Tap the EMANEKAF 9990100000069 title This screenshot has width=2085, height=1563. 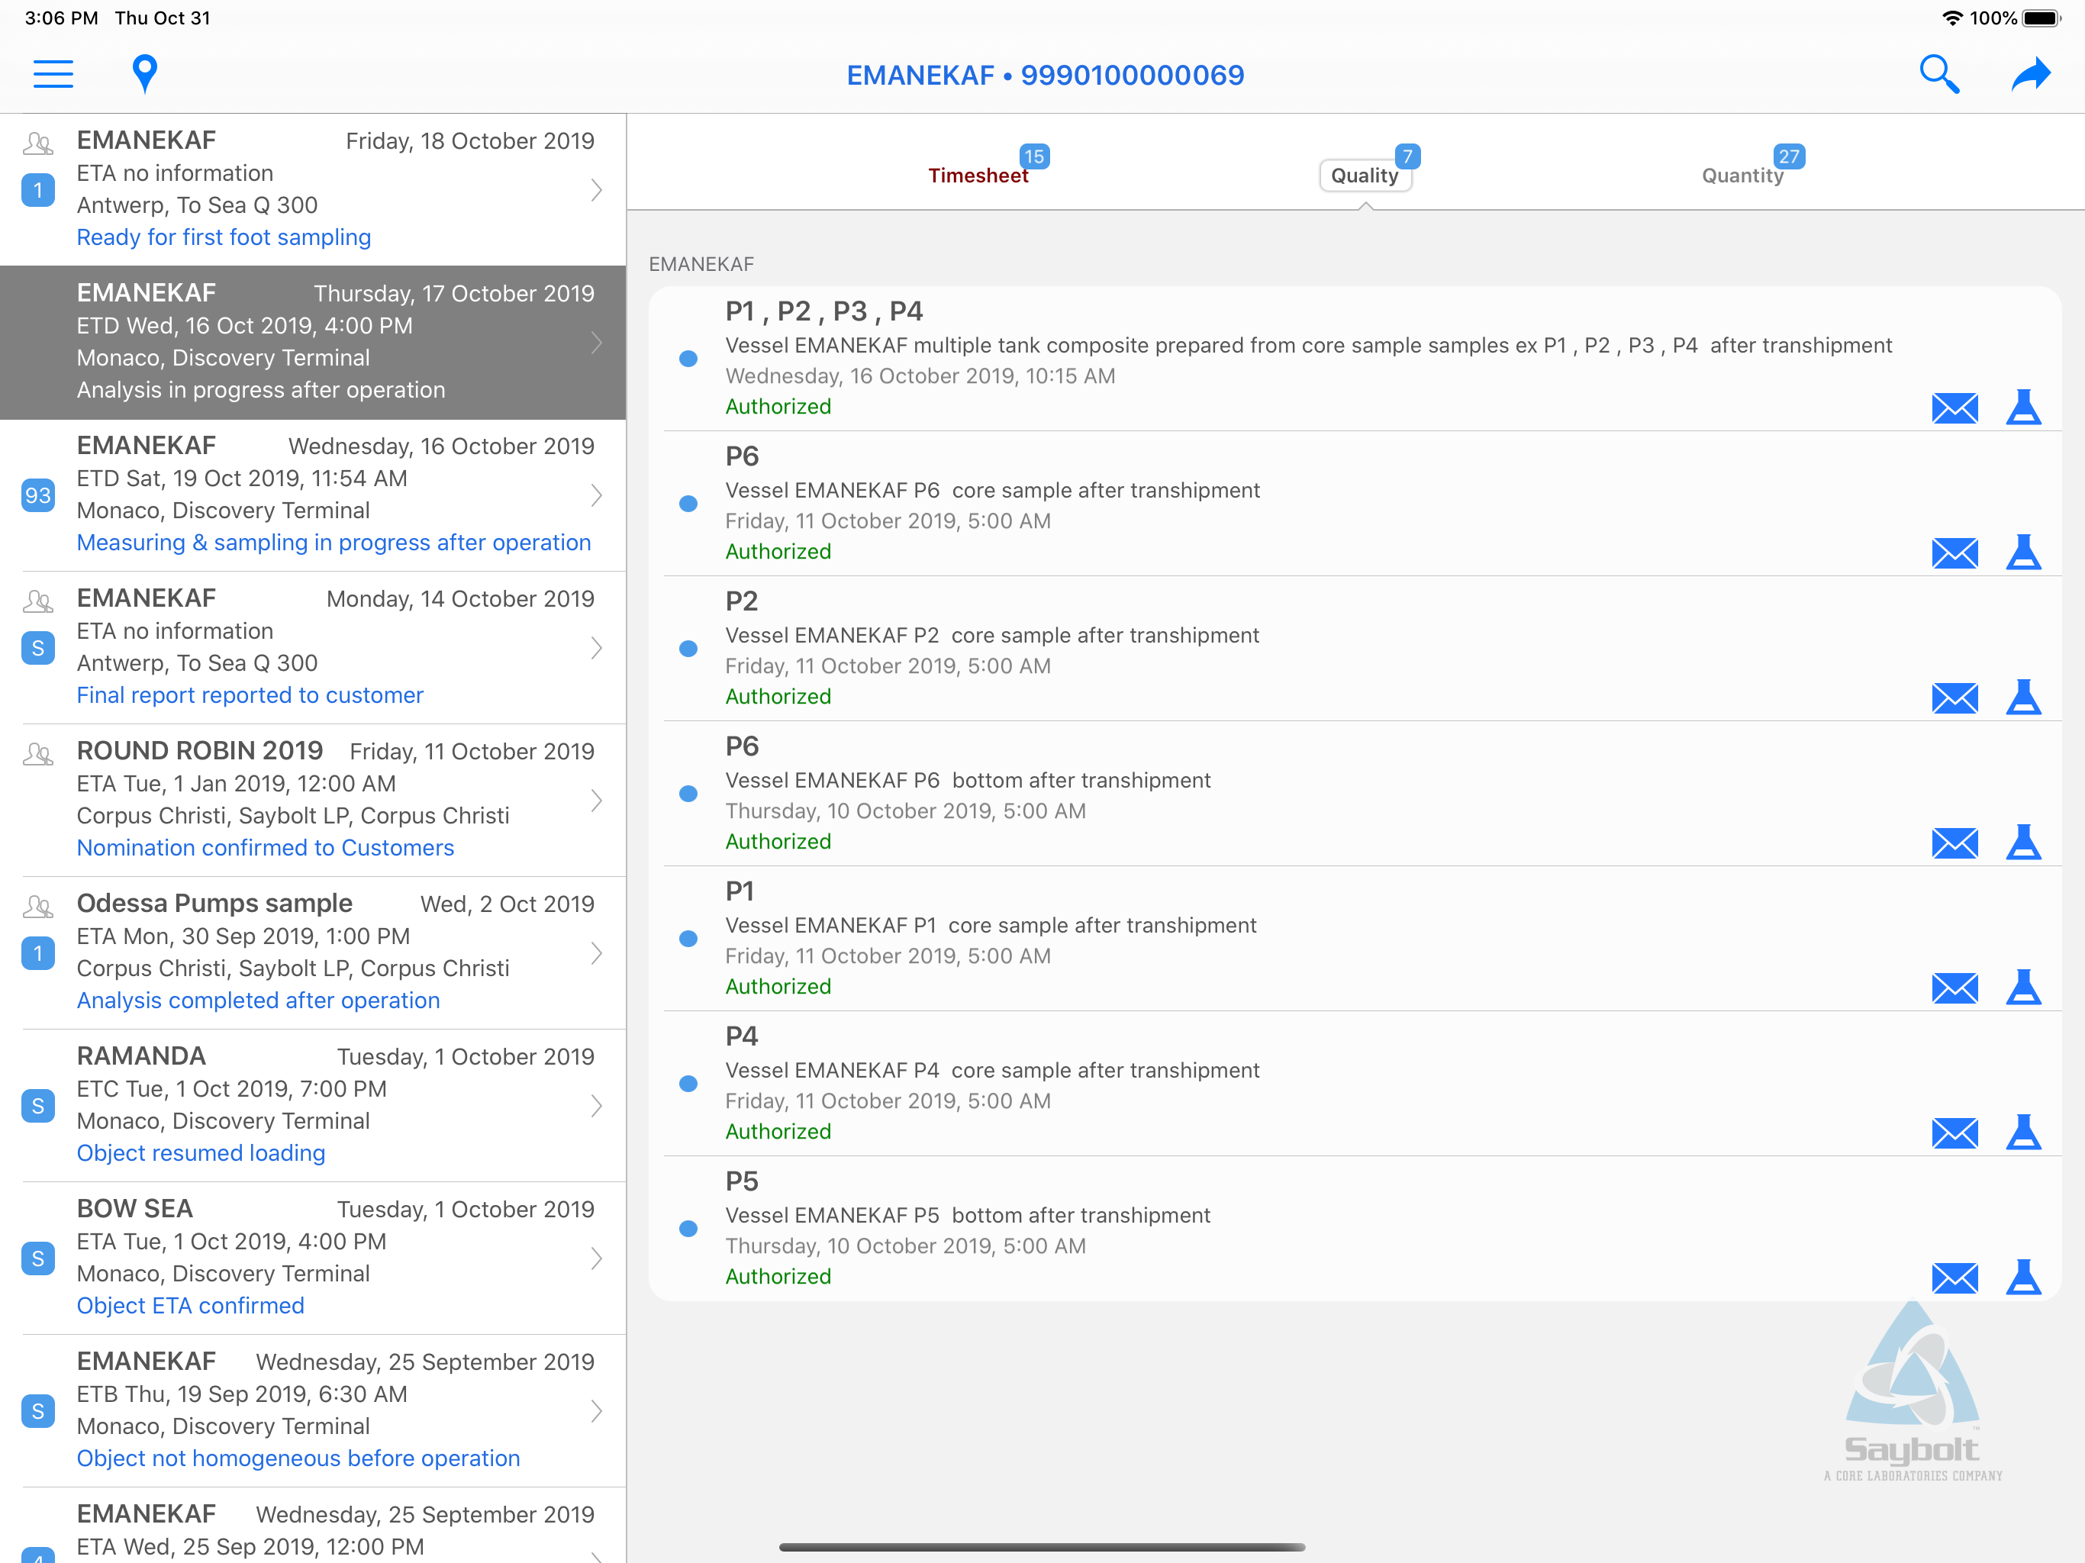[x=1044, y=75]
